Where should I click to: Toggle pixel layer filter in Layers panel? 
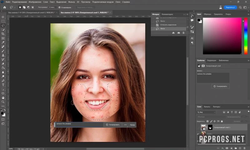[224, 112]
